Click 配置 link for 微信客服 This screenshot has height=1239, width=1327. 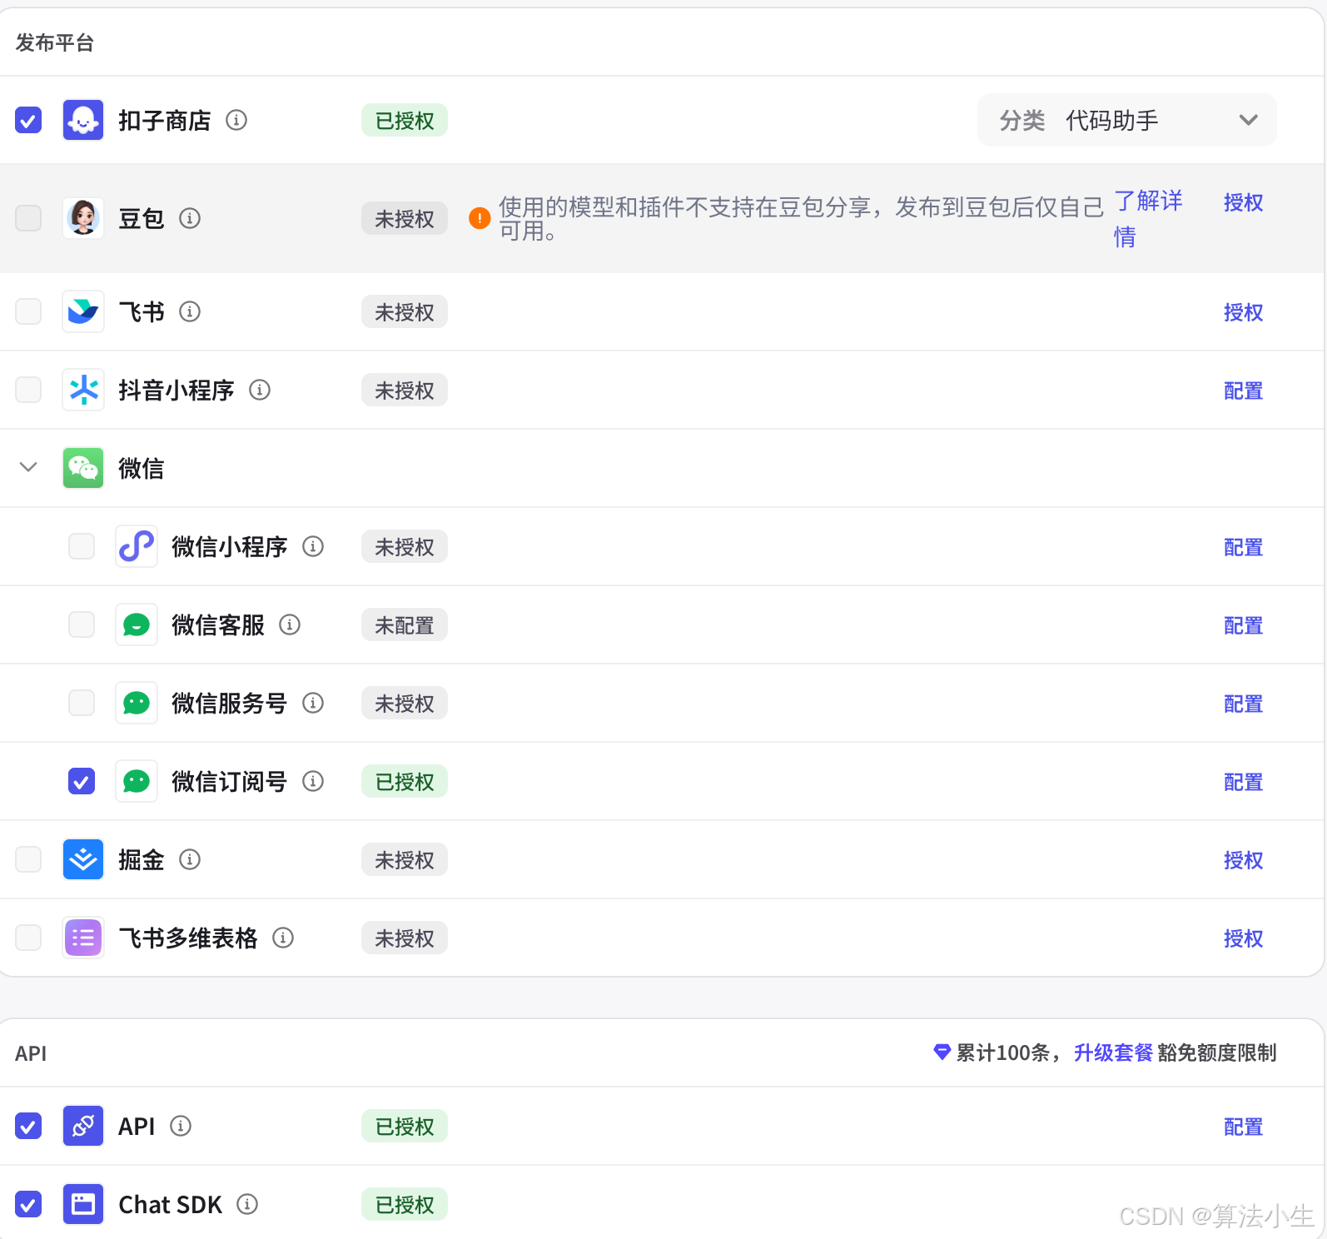point(1243,625)
